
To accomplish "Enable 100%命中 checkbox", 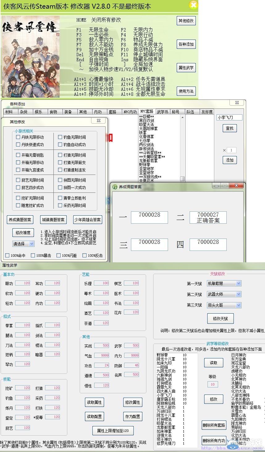I will [x=15, y=256].
